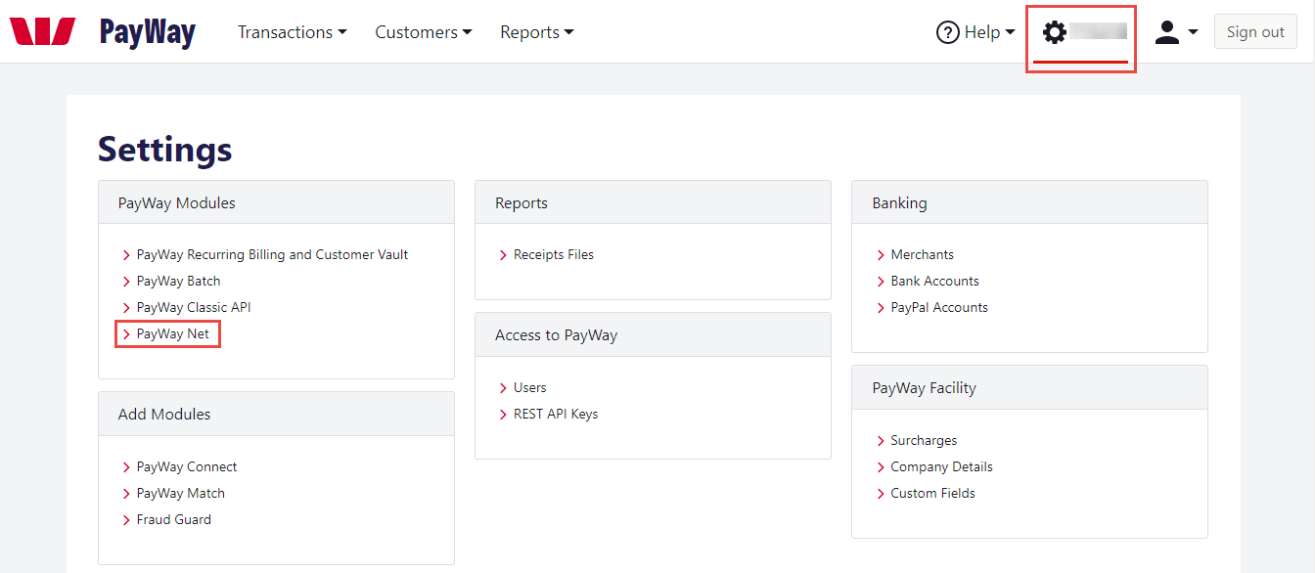The image size is (1315, 573).
Task: Click the chevron next to Receipts Files
Action: click(503, 254)
